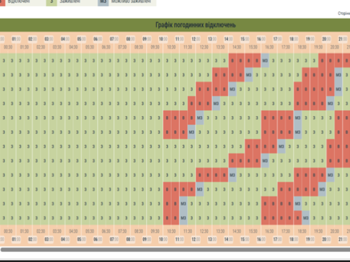This screenshot has width=350, height=262.
Task: Click the gray "МЗ" legend swatch
Action: click(x=103, y=2)
